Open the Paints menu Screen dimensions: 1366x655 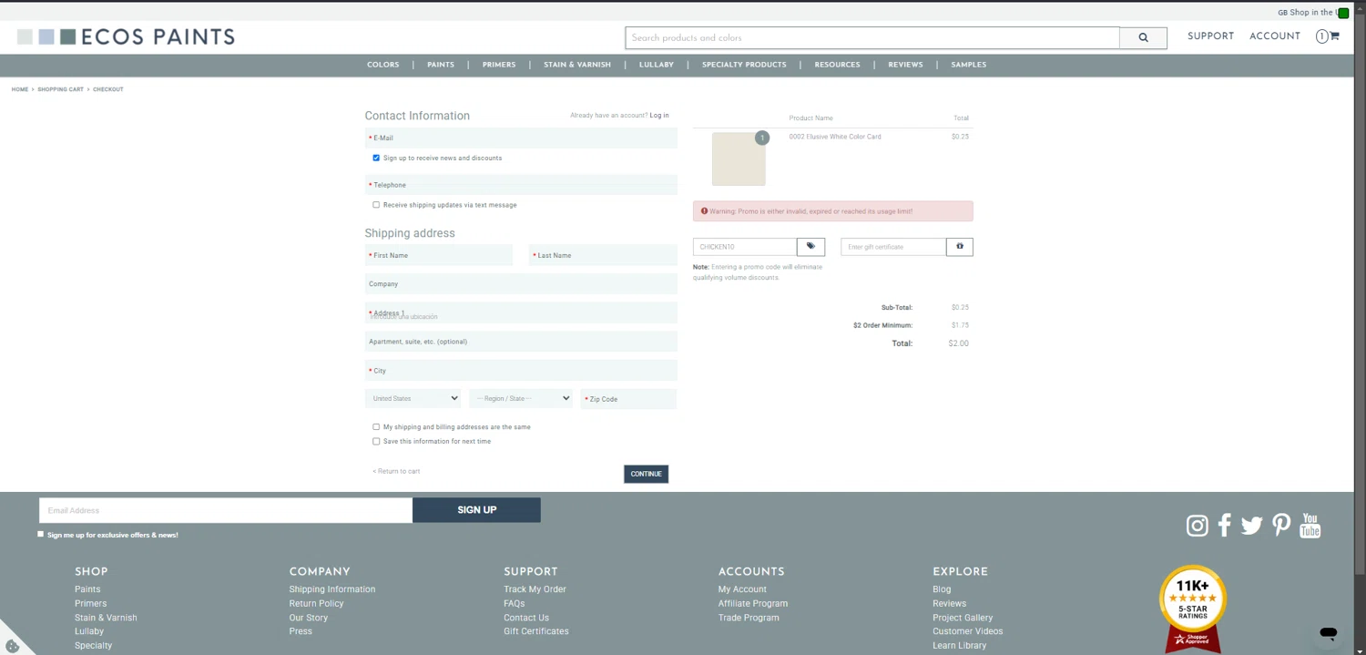tap(441, 65)
